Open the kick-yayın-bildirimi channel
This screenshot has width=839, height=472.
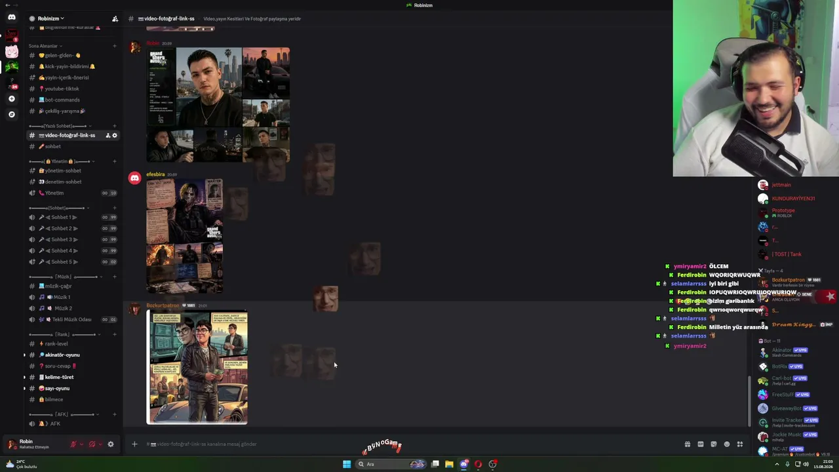coord(72,67)
